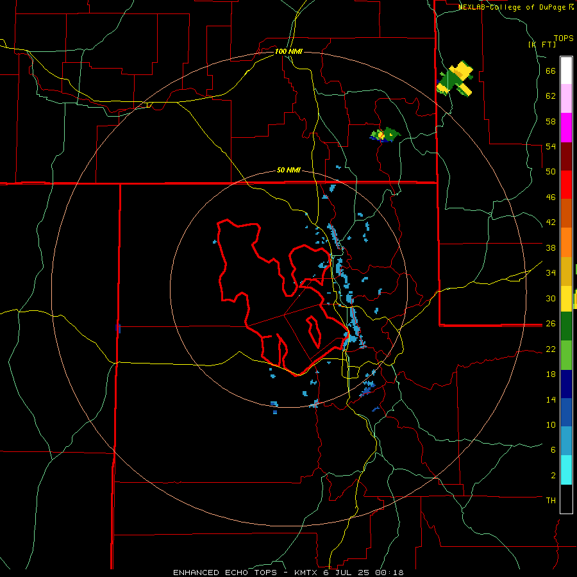Click the black TH legend swatch
Screen dimensions: 577x577
pos(566,499)
